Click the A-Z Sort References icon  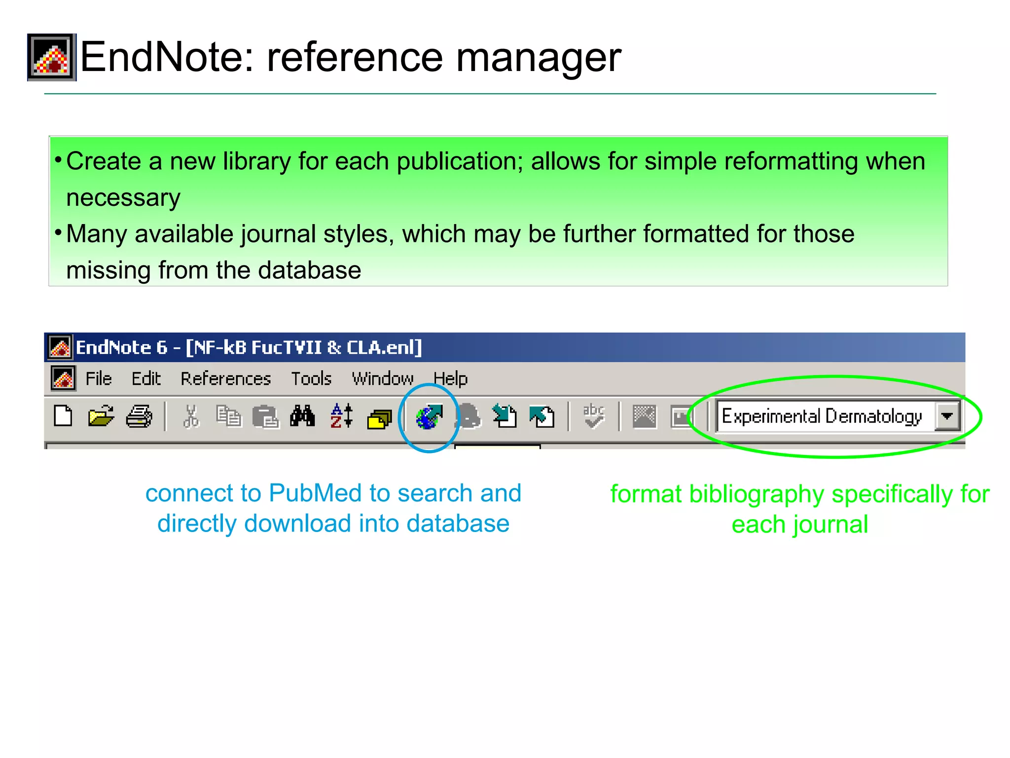click(x=341, y=416)
